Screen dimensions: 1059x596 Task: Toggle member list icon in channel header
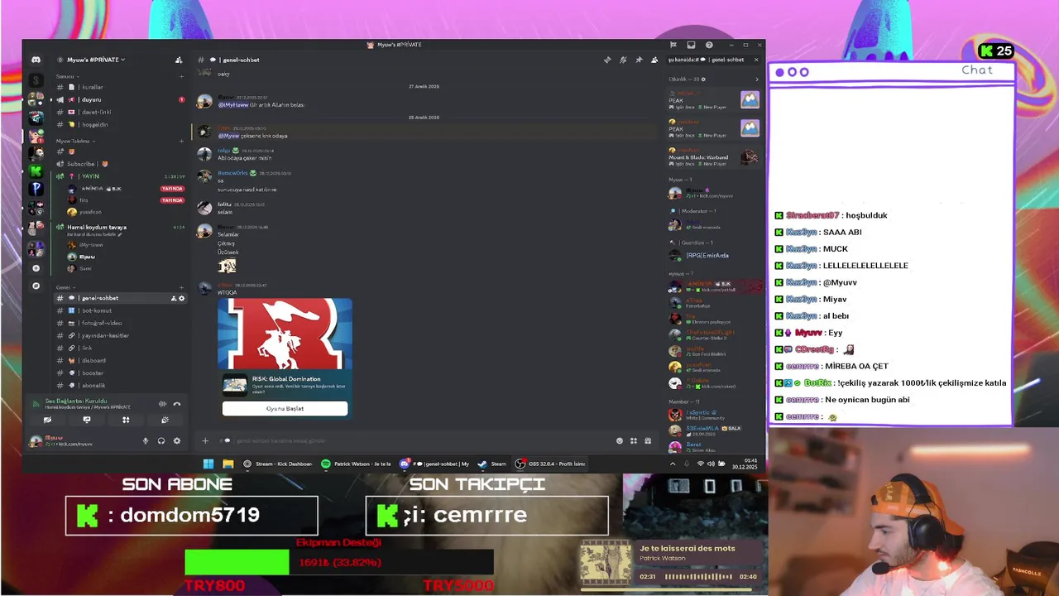(654, 60)
